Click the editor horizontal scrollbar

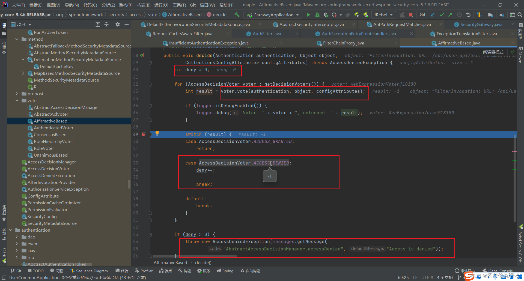pos(194,256)
